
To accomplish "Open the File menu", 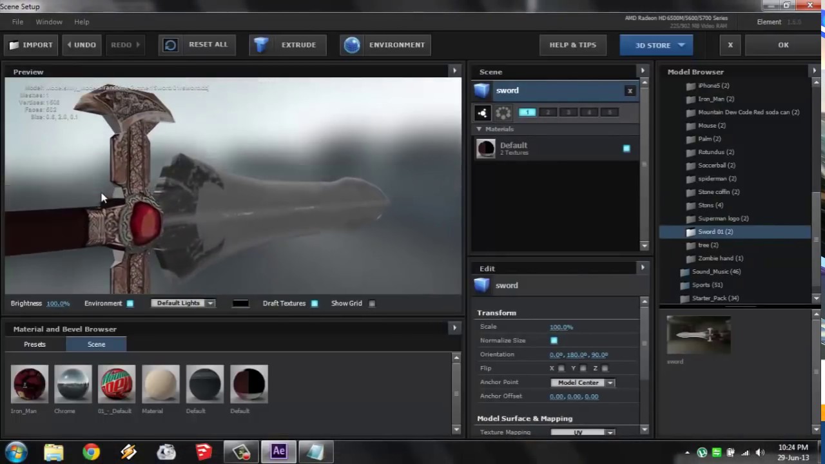I will tap(17, 22).
